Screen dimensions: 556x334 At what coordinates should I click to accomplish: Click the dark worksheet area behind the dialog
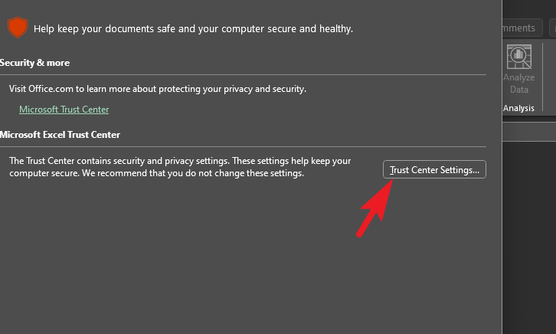point(529,237)
